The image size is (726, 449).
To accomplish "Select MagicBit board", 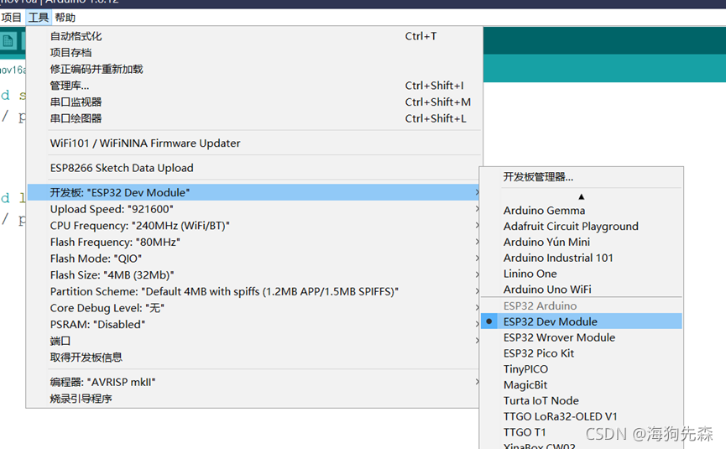I will [x=581, y=384].
